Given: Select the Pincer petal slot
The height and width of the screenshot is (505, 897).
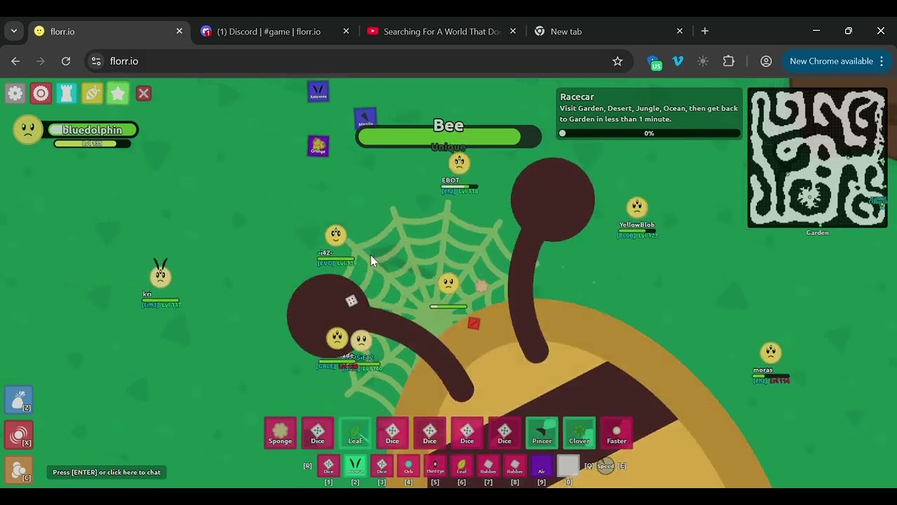Looking at the screenshot, I should pos(542,432).
